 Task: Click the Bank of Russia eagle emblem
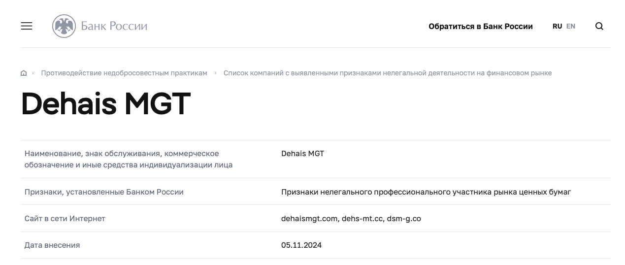click(64, 26)
